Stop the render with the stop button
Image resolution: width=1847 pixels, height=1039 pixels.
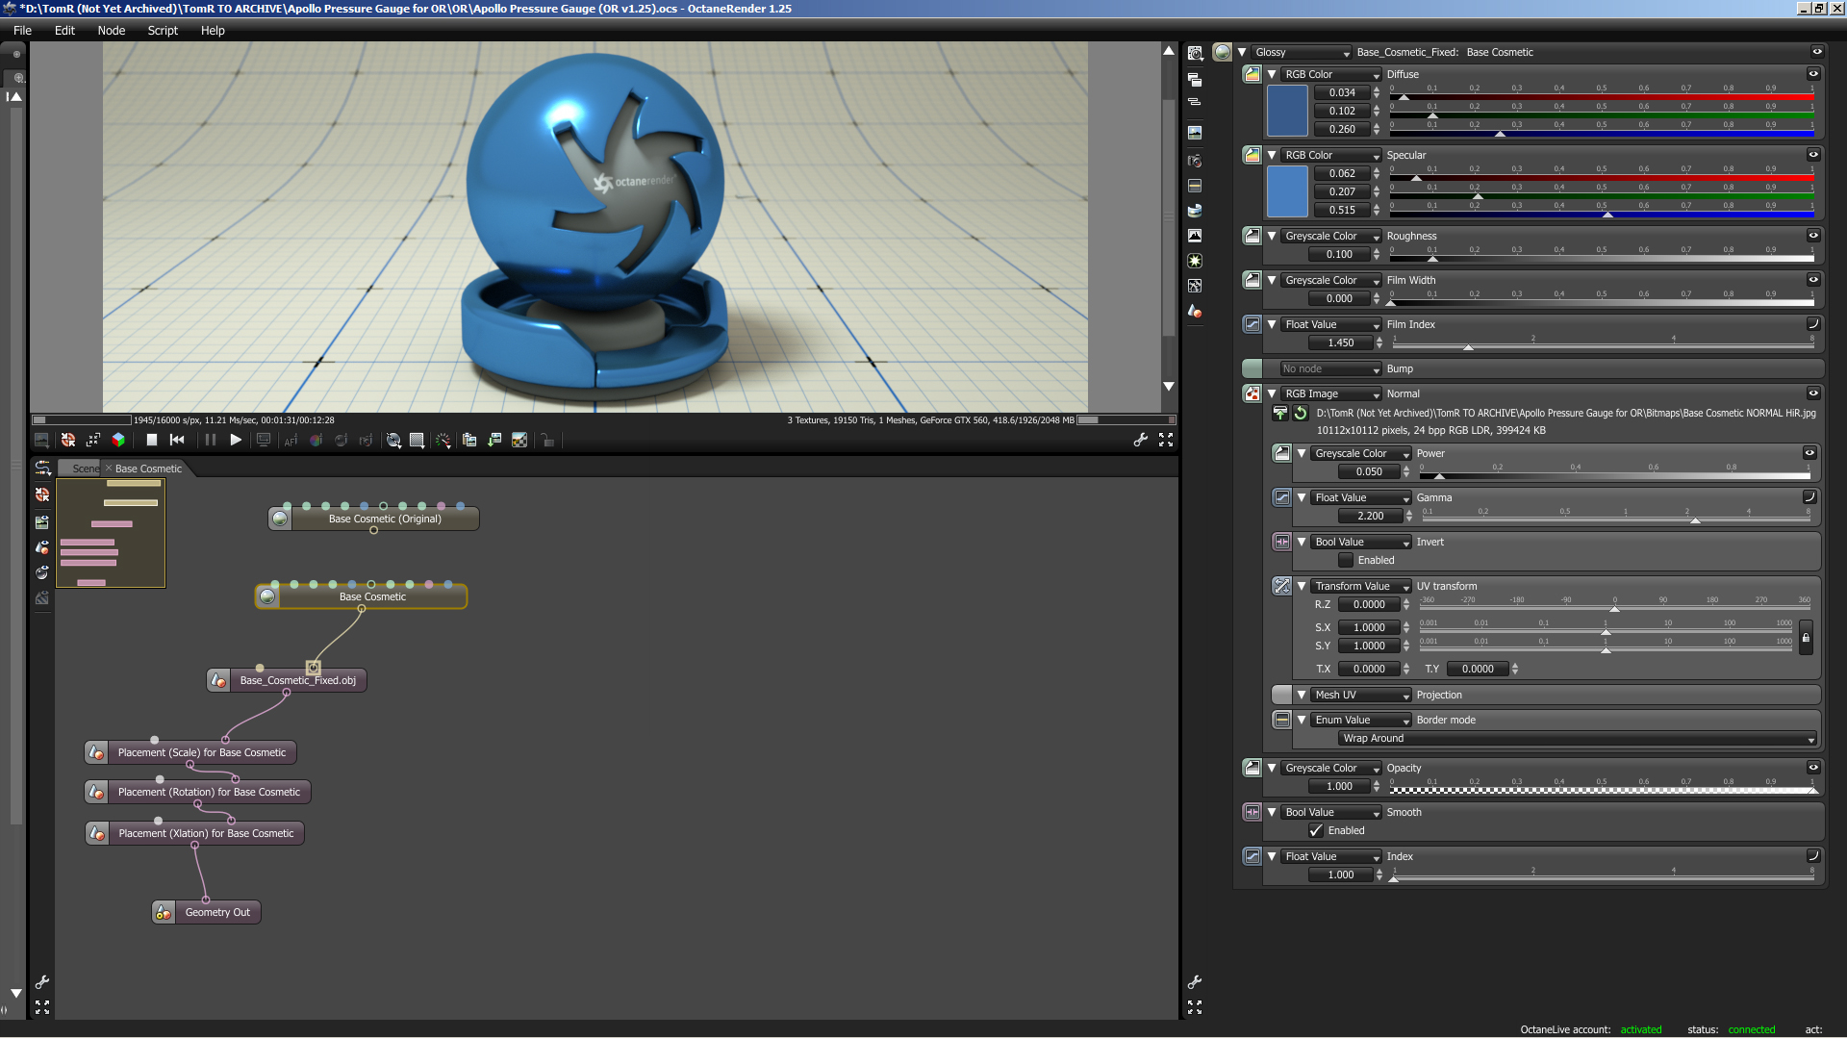tap(151, 440)
